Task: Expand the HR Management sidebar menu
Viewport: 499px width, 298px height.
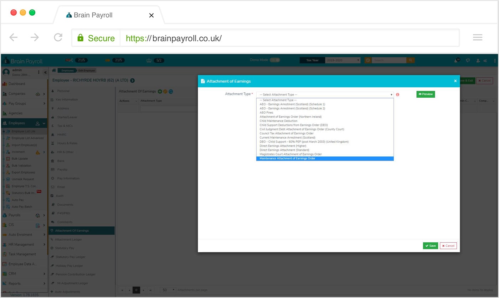Action: pyautogui.click(x=44, y=245)
